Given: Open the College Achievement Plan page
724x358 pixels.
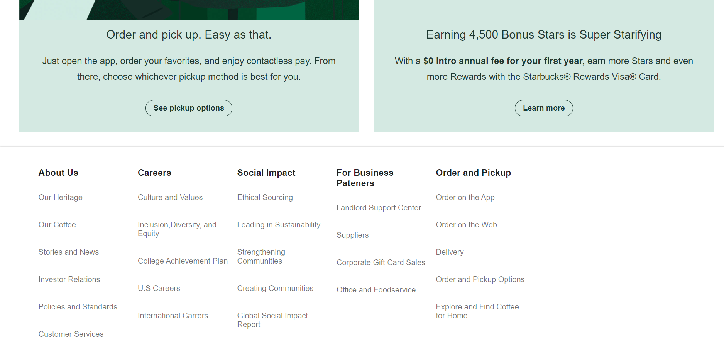Looking at the screenshot, I should click(x=182, y=261).
